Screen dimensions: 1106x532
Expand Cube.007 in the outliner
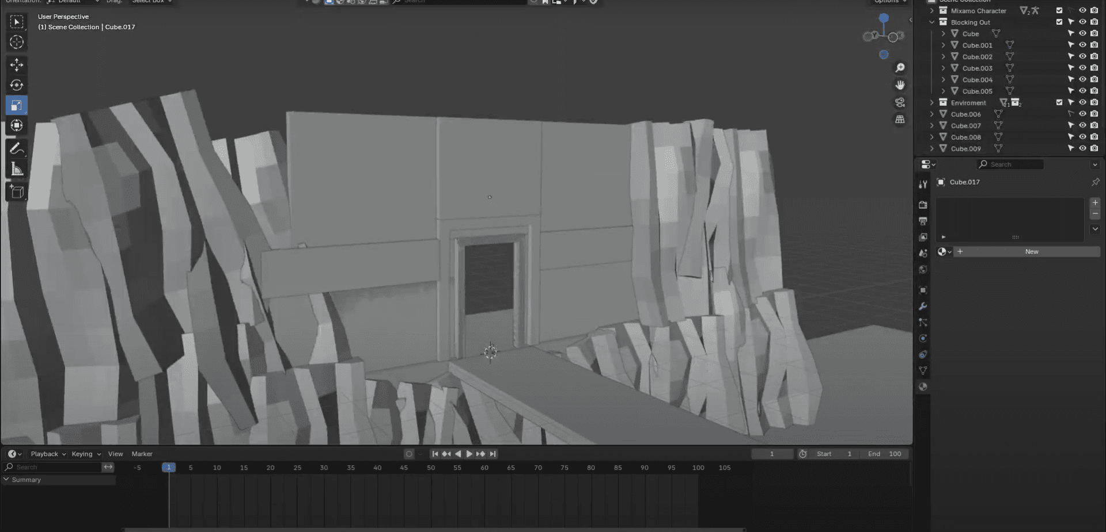(x=931, y=125)
